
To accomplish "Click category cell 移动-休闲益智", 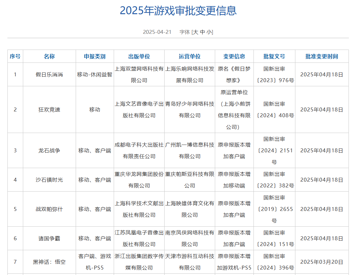I will tap(95, 74).
